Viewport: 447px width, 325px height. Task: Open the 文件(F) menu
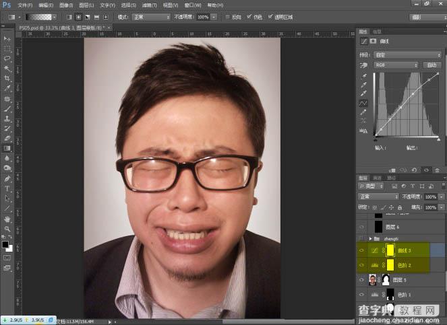tap(25, 5)
